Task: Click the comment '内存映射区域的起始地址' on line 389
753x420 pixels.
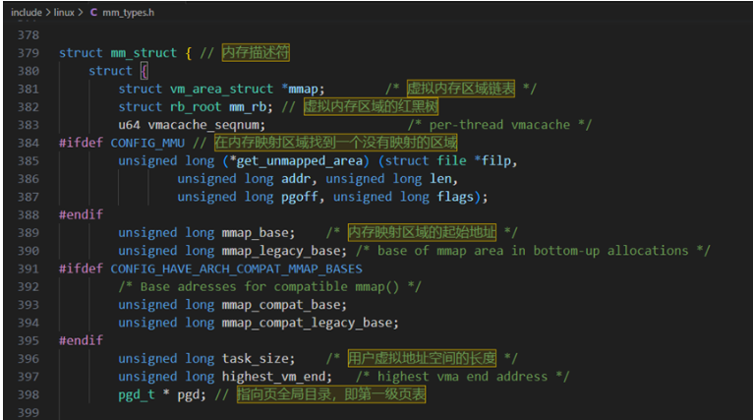Action: click(422, 232)
